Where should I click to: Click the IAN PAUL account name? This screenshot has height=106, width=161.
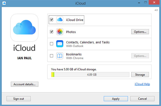(24, 58)
